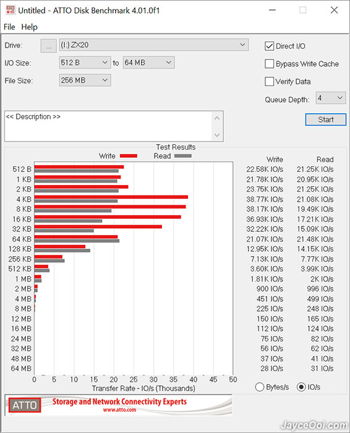Open the Help menu
350x433 pixels.
coord(29,27)
